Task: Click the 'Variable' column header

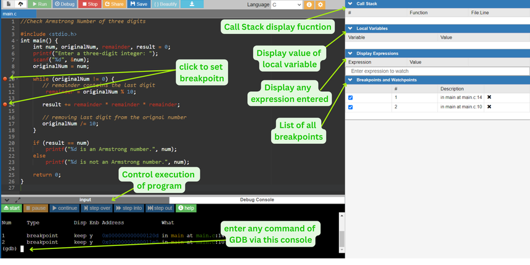Action: point(356,38)
